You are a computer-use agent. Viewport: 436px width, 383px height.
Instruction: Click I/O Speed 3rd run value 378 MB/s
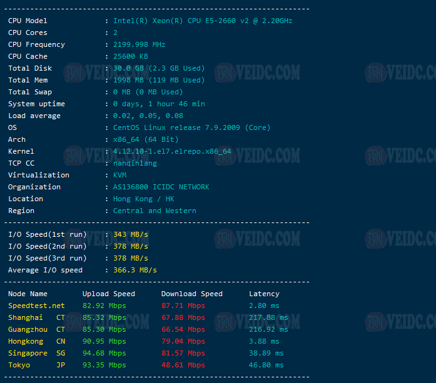[x=130, y=258]
